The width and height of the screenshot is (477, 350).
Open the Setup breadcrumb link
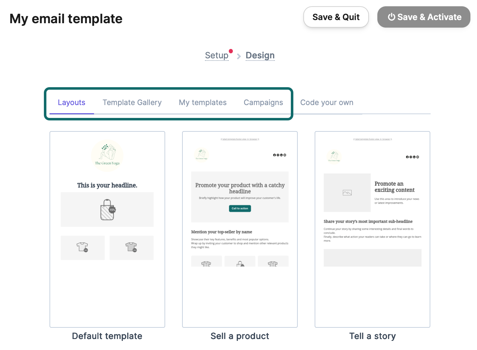tap(217, 55)
